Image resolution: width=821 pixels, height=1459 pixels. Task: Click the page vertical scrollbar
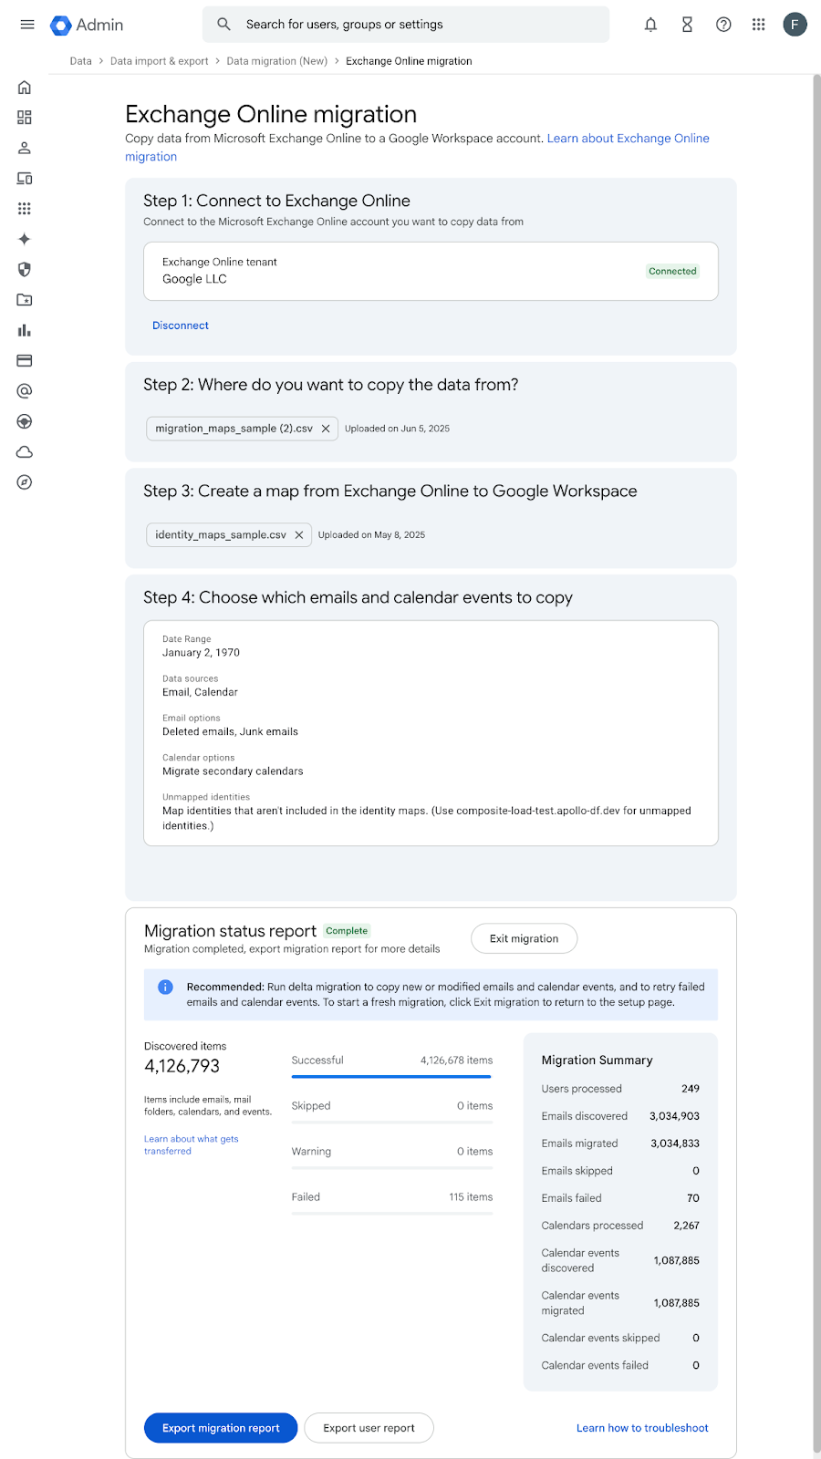pyautogui.click(x=816, y=764)
